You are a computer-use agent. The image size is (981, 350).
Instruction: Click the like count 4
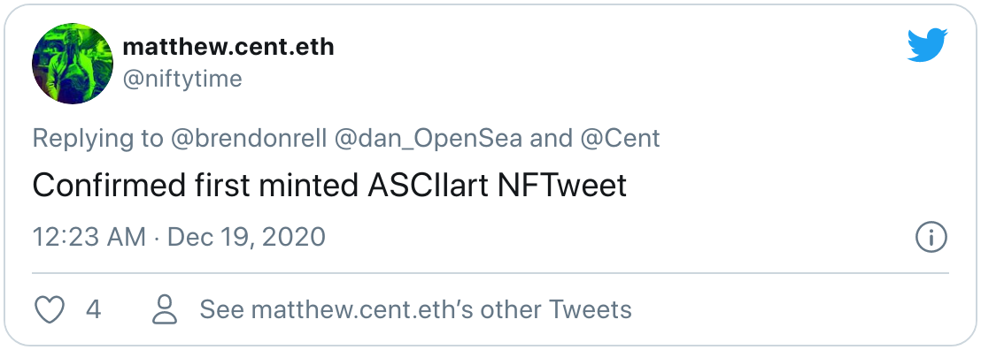pos(93,309)
